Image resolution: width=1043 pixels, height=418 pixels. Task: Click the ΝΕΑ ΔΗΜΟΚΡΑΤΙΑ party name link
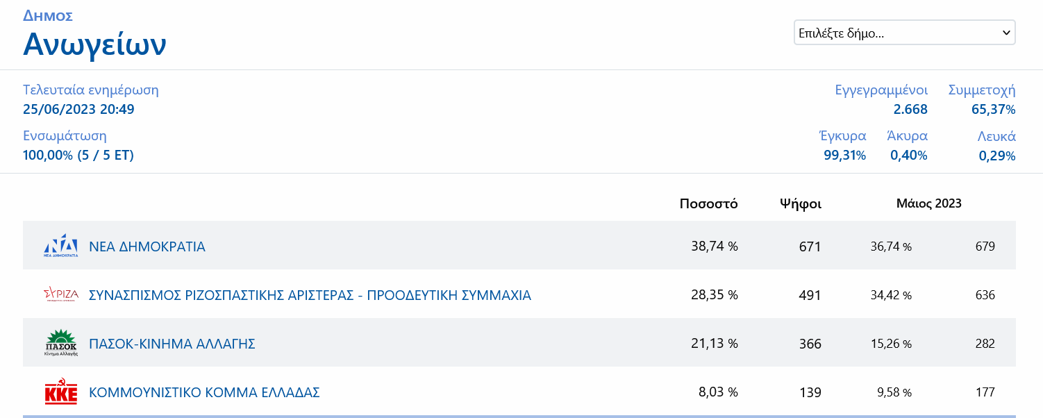tap(147, 246)
